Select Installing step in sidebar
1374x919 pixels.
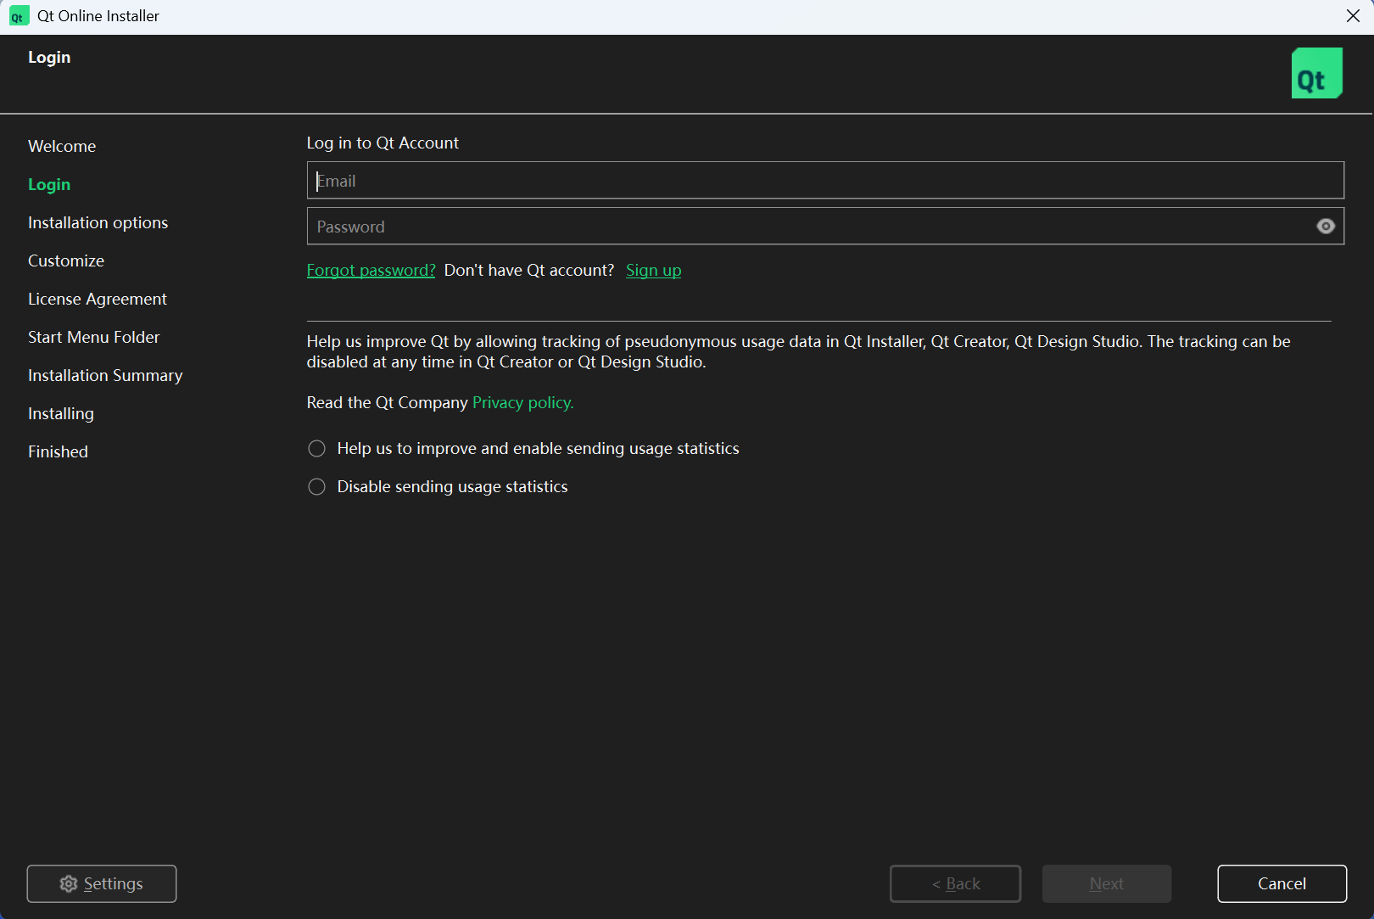point(61,414)
